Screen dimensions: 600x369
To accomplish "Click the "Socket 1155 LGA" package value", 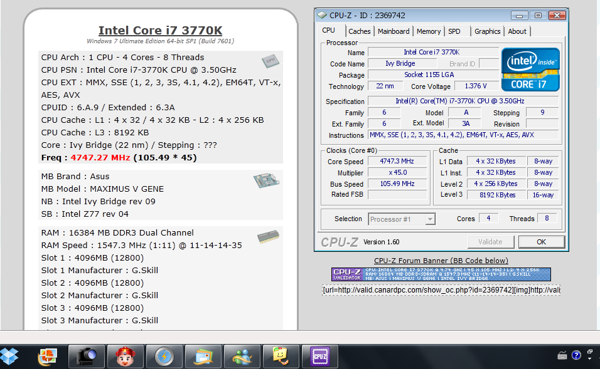I will [429, 75].
